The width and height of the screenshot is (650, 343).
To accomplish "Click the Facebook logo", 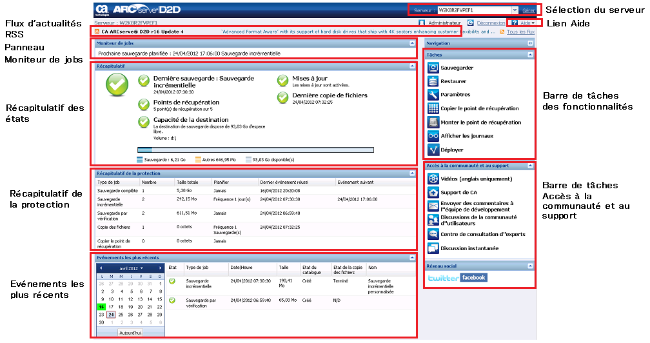I will point(473,277).
